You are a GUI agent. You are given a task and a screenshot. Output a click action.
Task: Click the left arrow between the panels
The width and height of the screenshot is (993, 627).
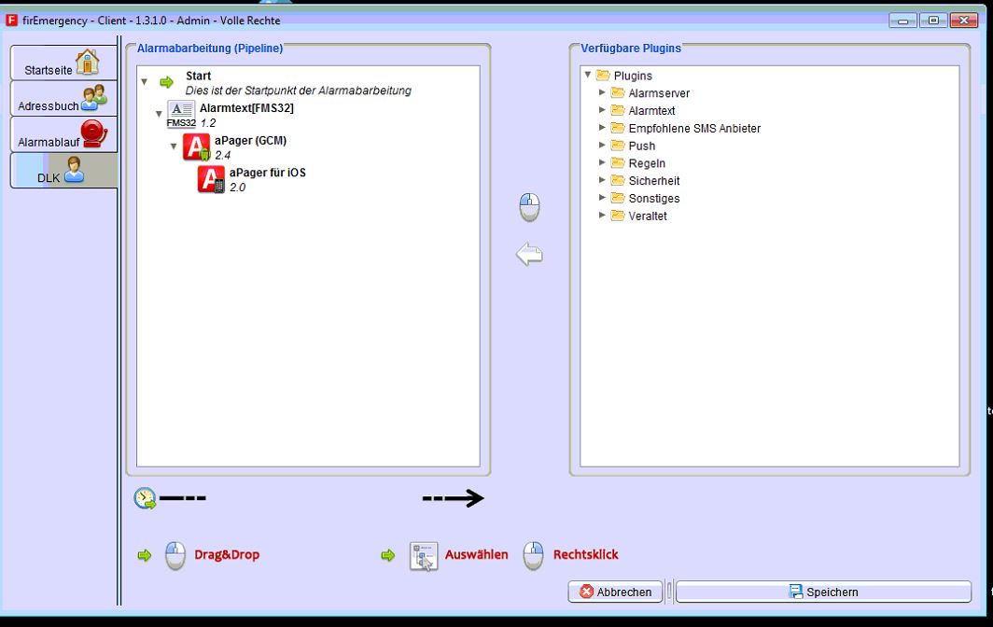coord(529,254)
